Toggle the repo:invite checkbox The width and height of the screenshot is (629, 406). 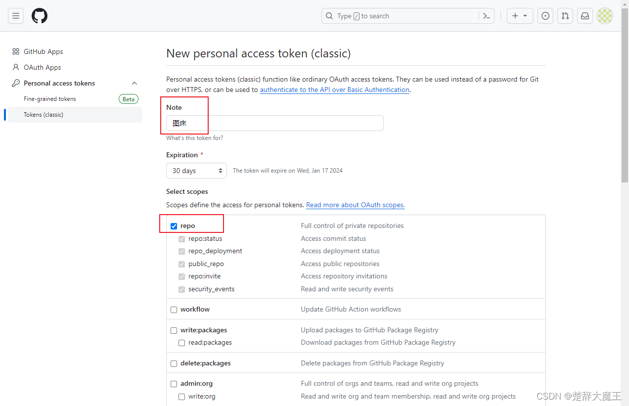point(181,276)
